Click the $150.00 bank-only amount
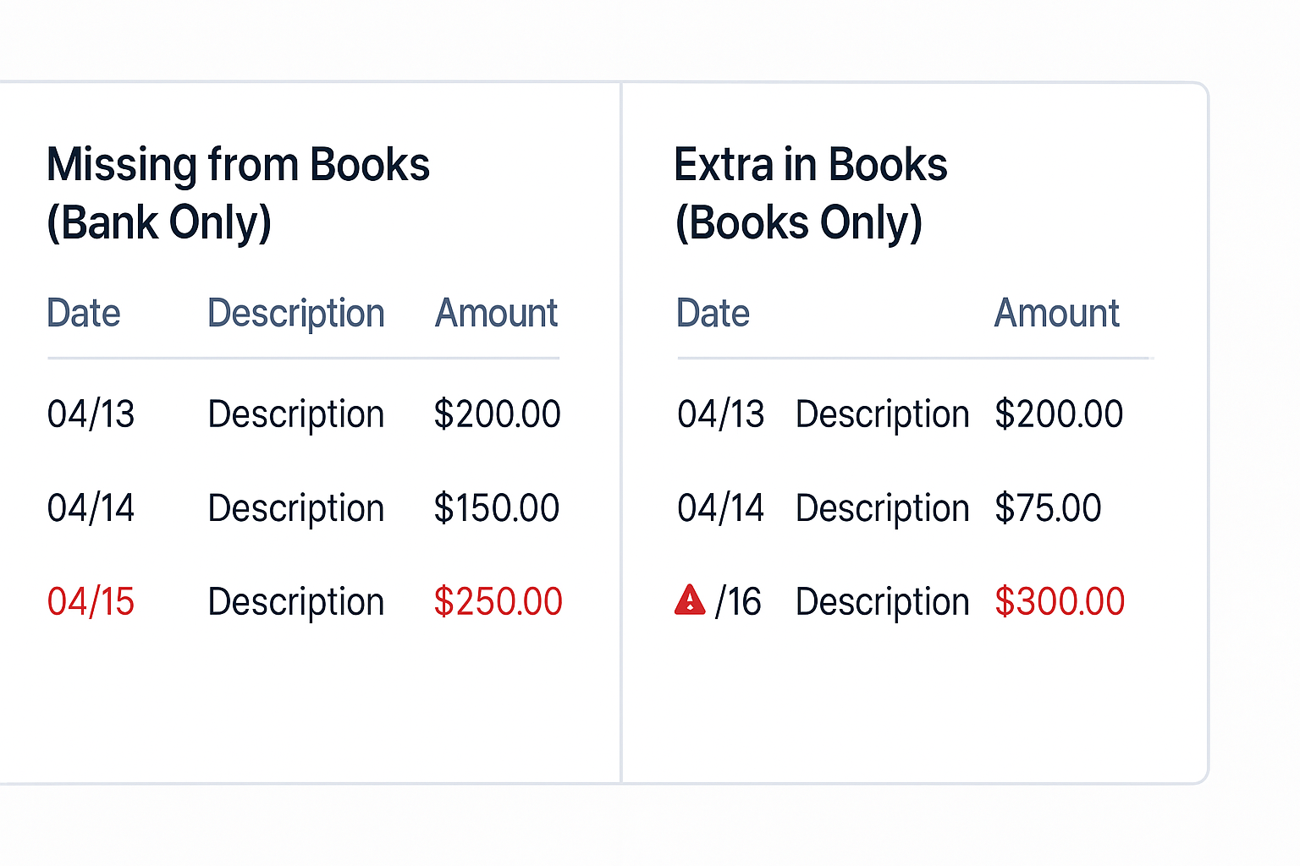 point(497,507)
